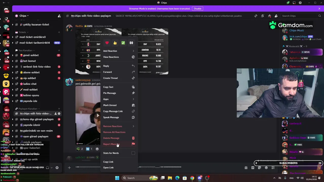The image size is (324, 182).
Task: Open the GIF picker
Action: point(253,168)
